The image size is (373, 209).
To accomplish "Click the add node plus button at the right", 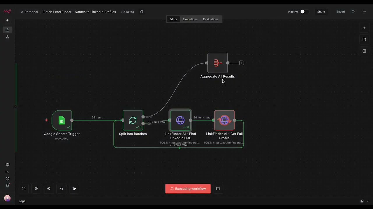I will 364,28.
